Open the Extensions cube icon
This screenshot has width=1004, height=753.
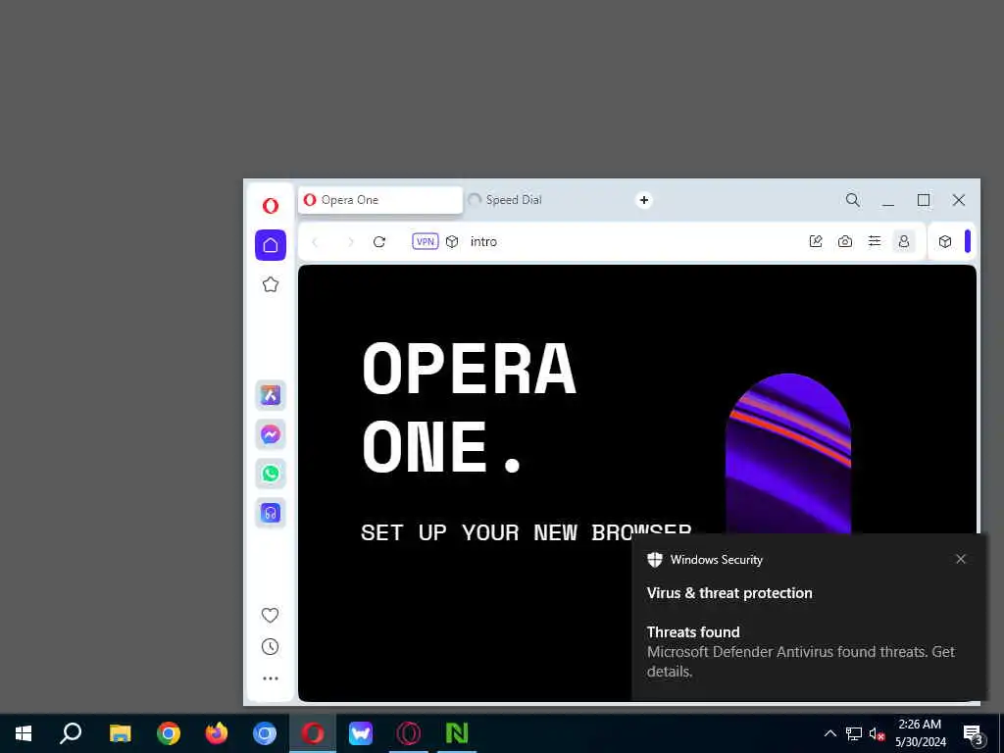(945, 241)
